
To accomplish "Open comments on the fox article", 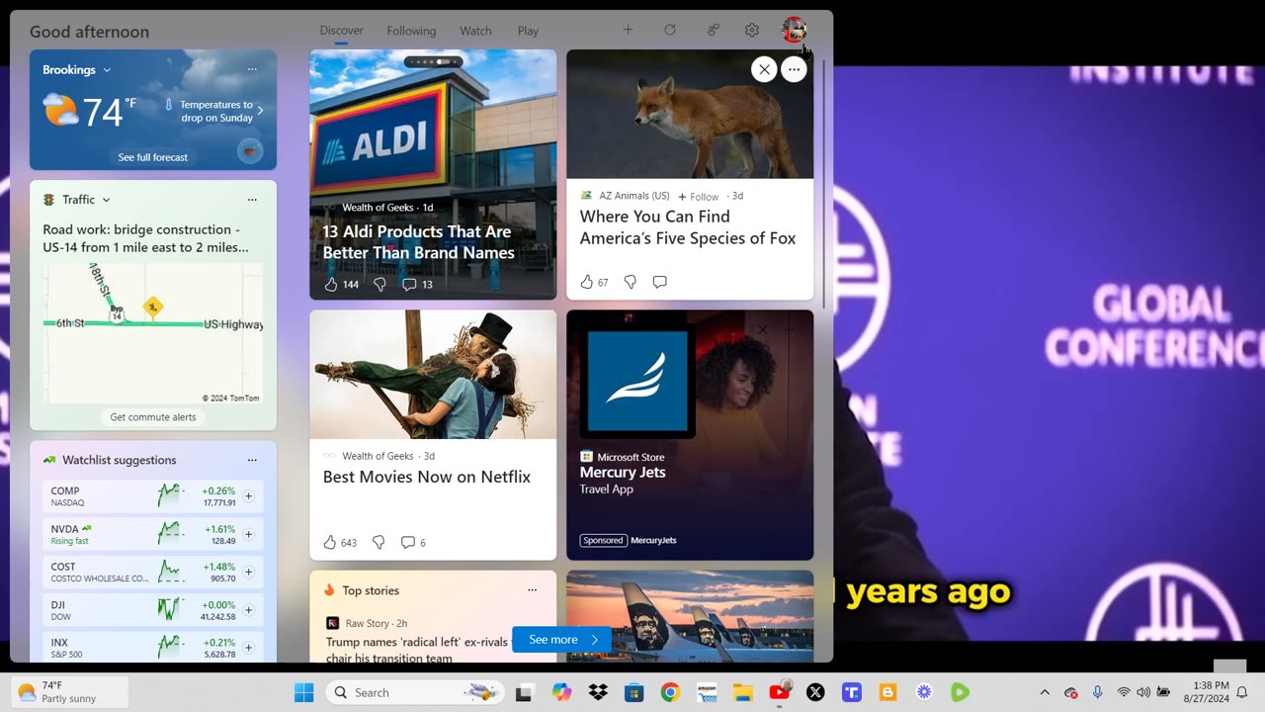I will point(660,282).
